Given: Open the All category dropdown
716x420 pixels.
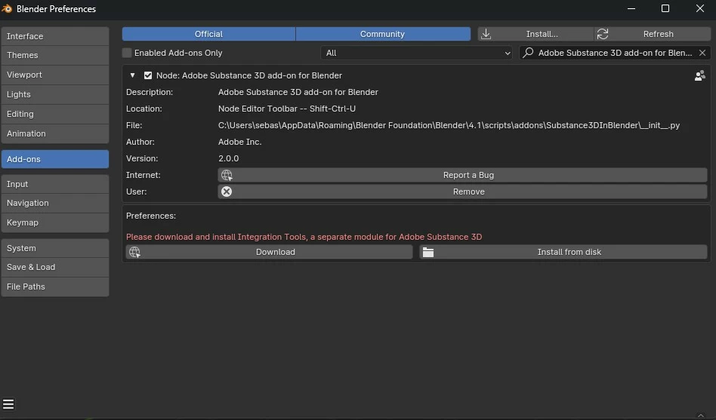Looking at the screenshot, I should 416,53.
